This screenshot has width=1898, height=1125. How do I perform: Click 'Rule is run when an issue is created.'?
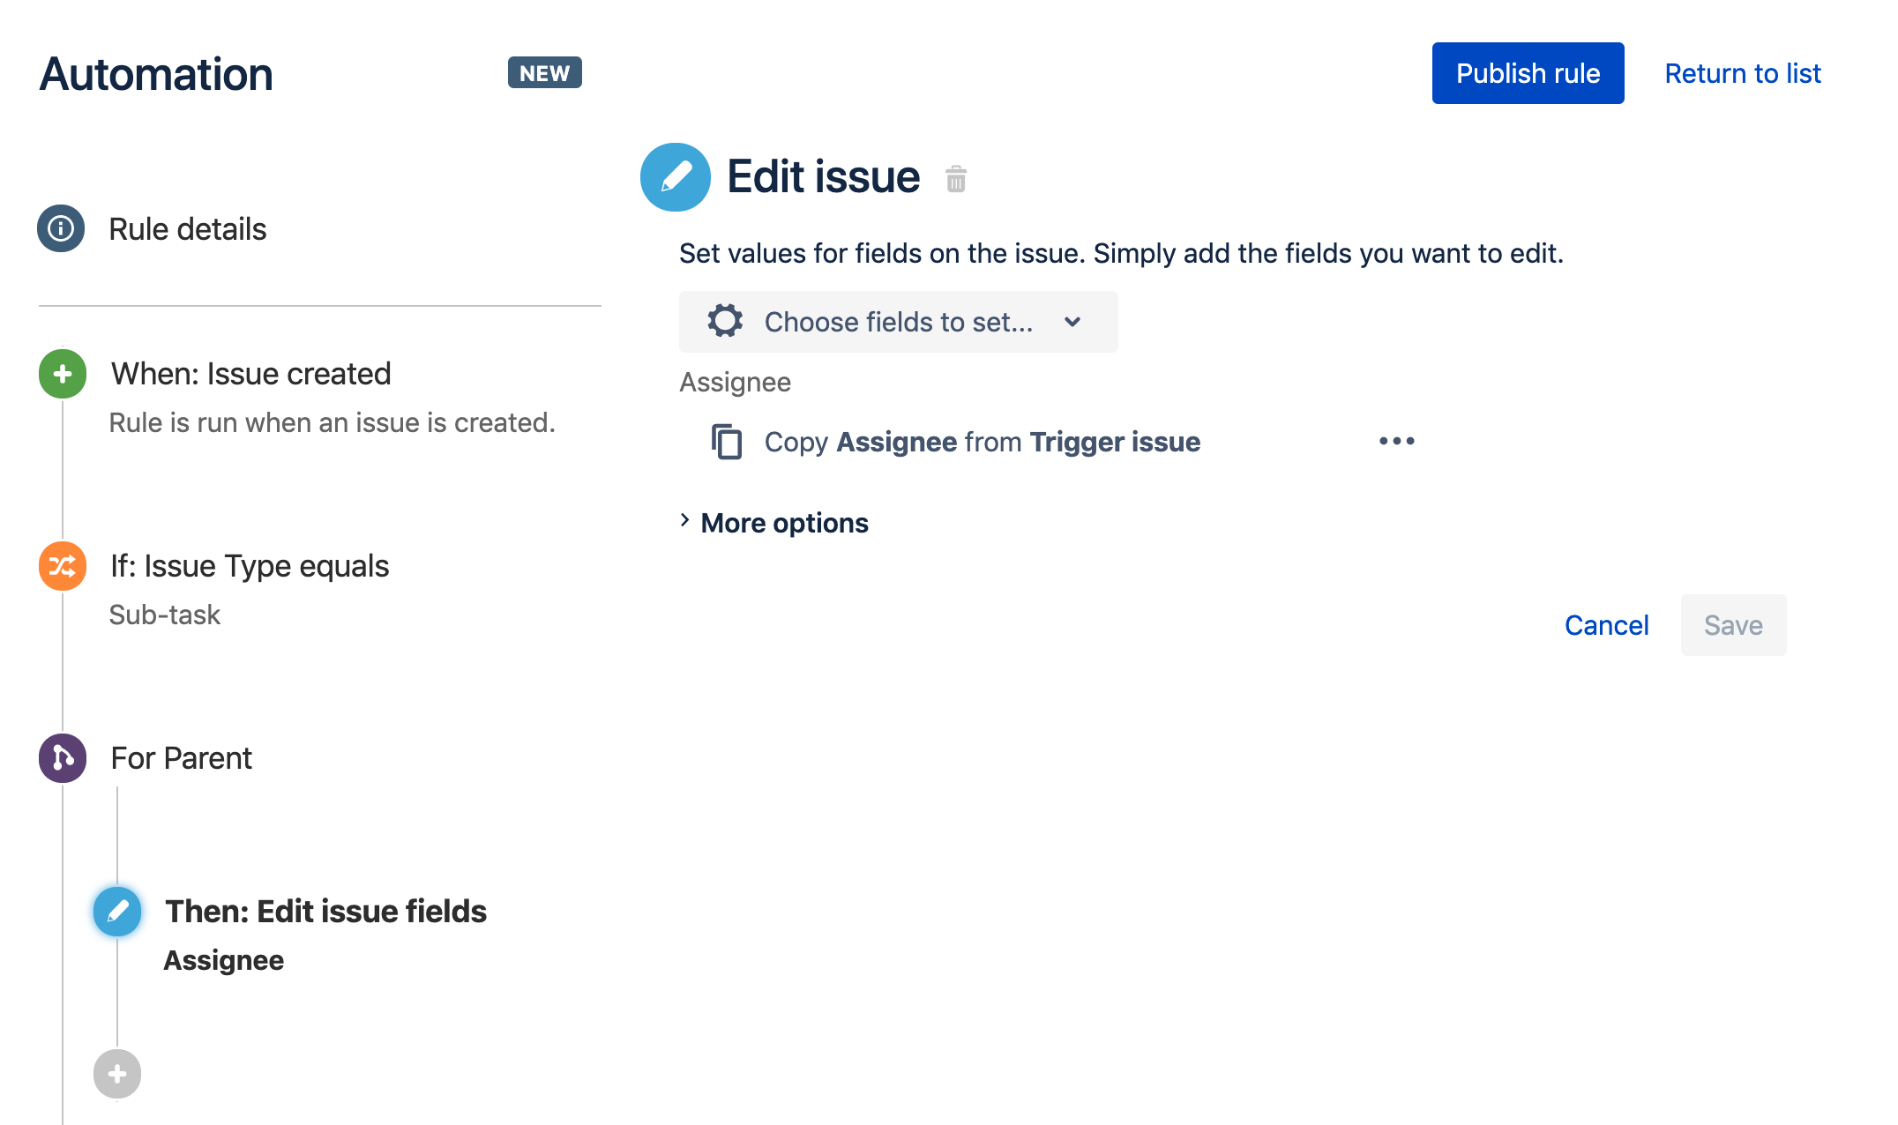[x=332, y=422]
